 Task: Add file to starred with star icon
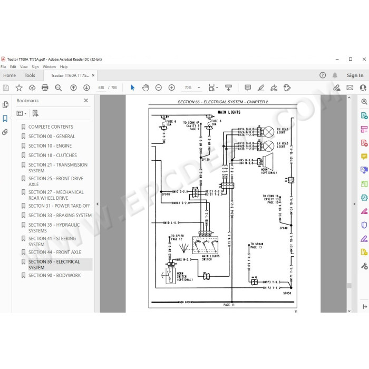point(19,88)
